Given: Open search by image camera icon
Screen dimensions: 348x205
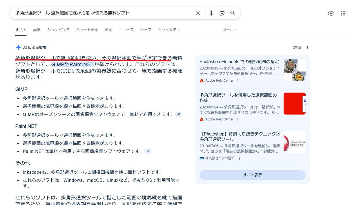Looking at the screenshot, I should point(222,13).
